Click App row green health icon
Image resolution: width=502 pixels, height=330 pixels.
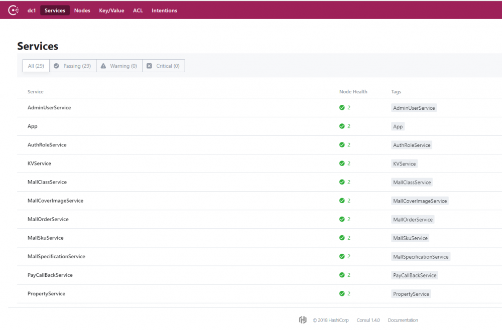[x=342, y=126]
